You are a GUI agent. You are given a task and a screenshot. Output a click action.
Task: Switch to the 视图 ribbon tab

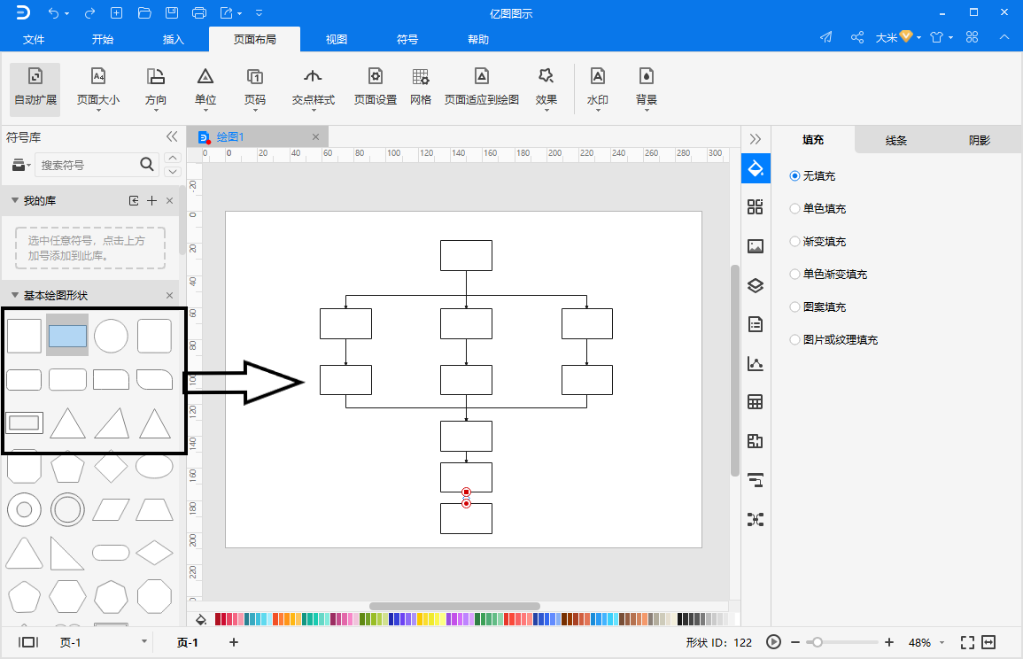(x=337, y=39)
